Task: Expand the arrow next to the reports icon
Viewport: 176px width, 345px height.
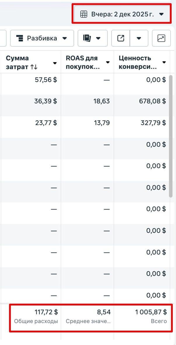Action: (98, 38)
